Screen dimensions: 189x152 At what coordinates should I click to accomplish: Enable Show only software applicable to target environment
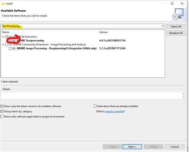point(2,116)
